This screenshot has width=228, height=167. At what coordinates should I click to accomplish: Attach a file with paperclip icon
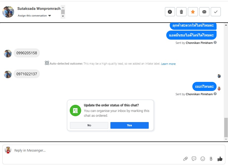pos(185,159)
